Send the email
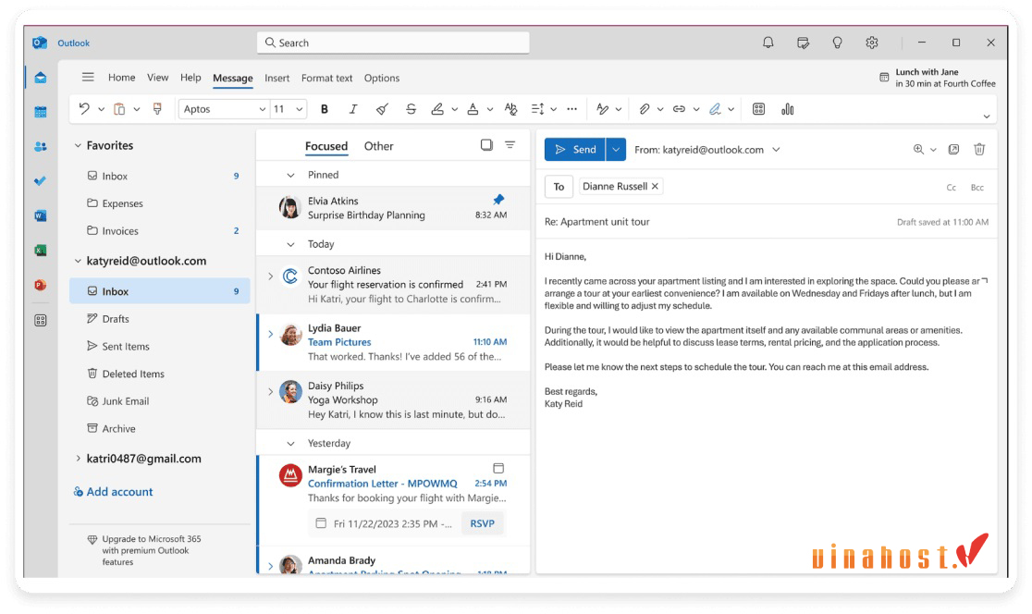The image size is (1032, 614). tap(575, 150)
